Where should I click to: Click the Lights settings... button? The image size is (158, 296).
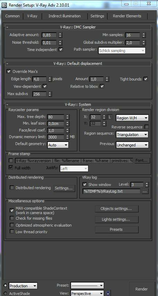point(116,219)
